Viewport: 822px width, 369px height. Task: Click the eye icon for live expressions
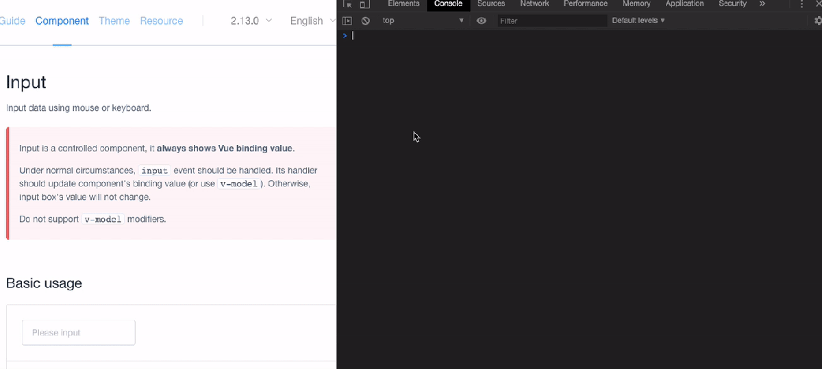pos(482,21)
